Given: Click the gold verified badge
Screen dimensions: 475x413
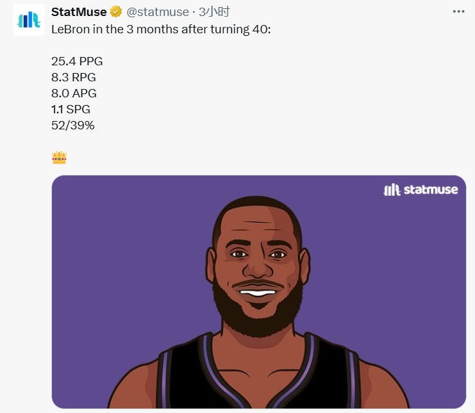Looking at the screenshot, I should (116, 12).
